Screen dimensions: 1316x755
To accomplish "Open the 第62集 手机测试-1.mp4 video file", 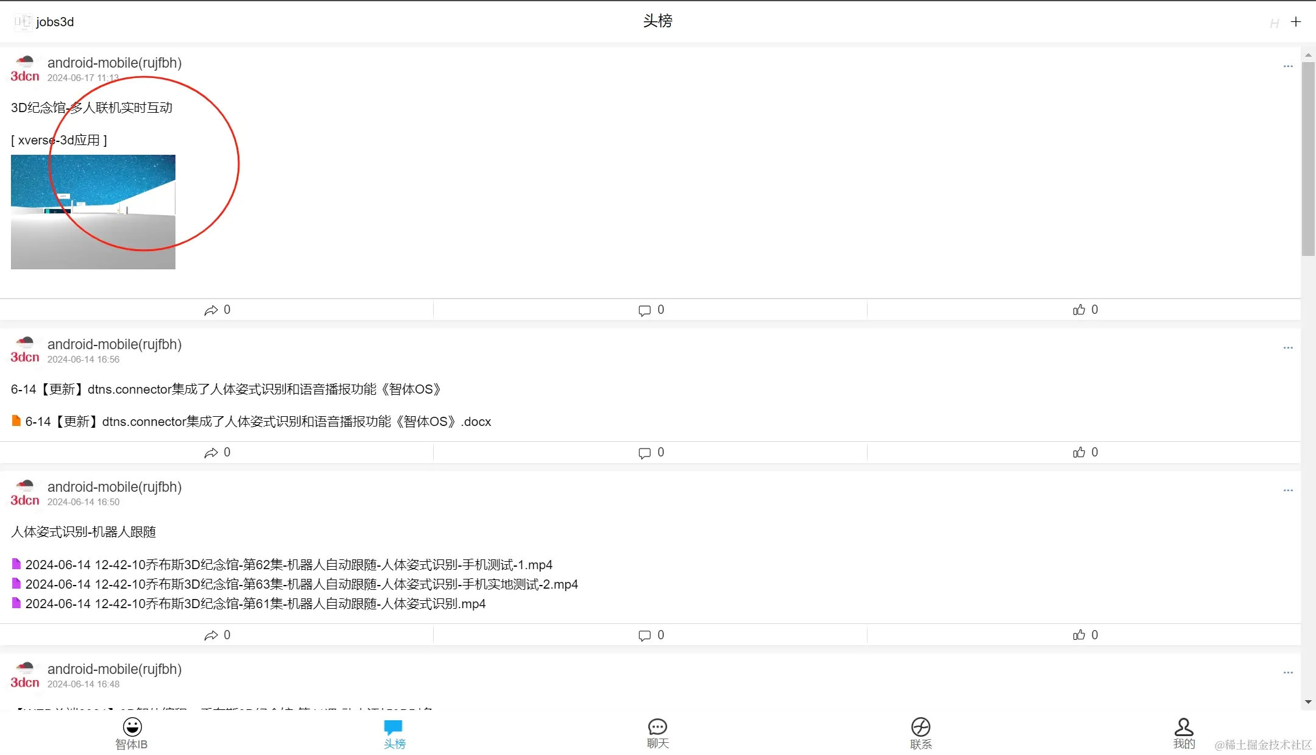I will pos(288,565).
